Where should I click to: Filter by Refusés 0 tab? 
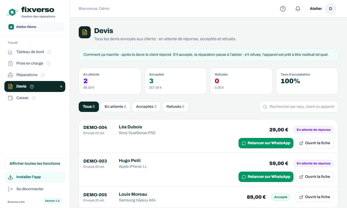[175, 107]
